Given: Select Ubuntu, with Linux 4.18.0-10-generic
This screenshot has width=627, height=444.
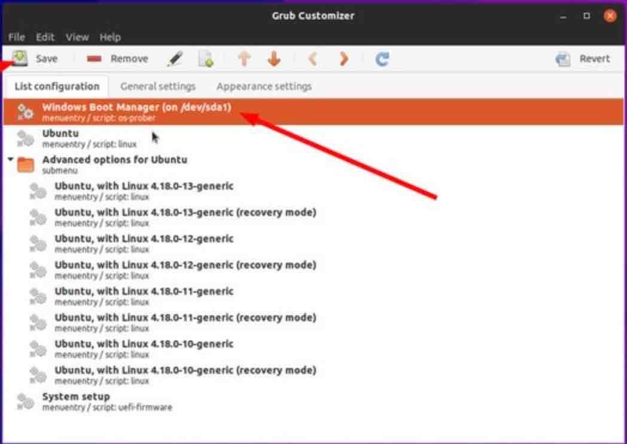Looking at the screenshot, I should pos(313,349).
